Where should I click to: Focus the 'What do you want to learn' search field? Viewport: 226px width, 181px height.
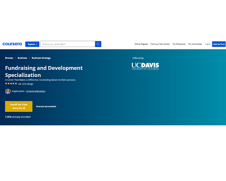coord(68,44)
